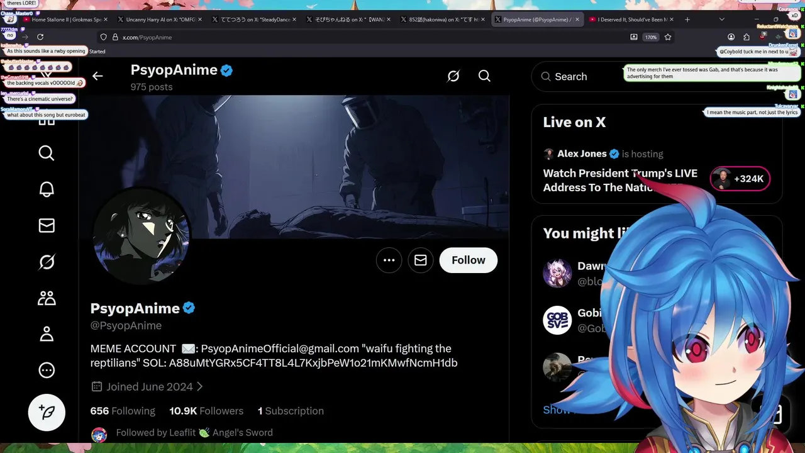Compose a new post with the feather button
Viewport: 805px width, 453px height.
47,412
